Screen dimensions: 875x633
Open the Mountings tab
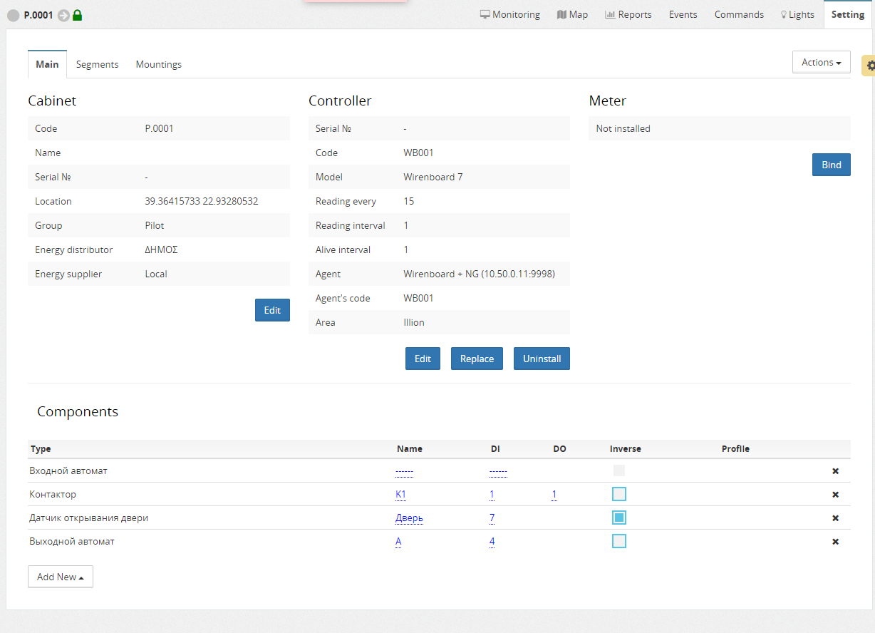coord(158,64)
